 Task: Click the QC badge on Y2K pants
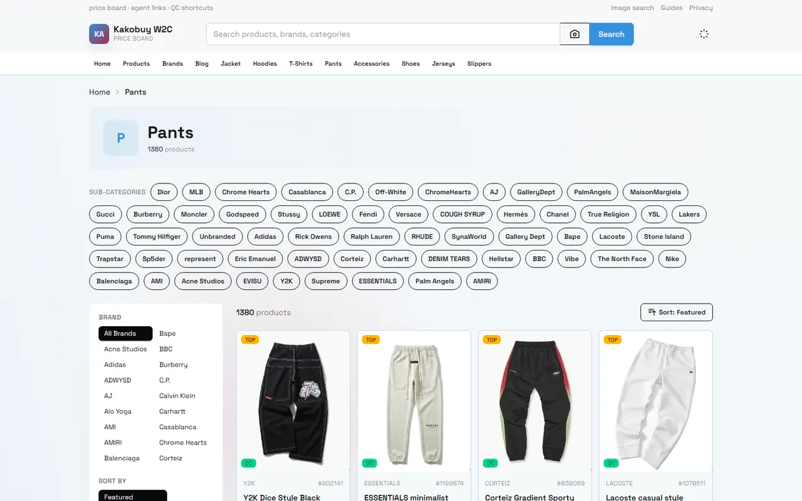pos(249,463)
